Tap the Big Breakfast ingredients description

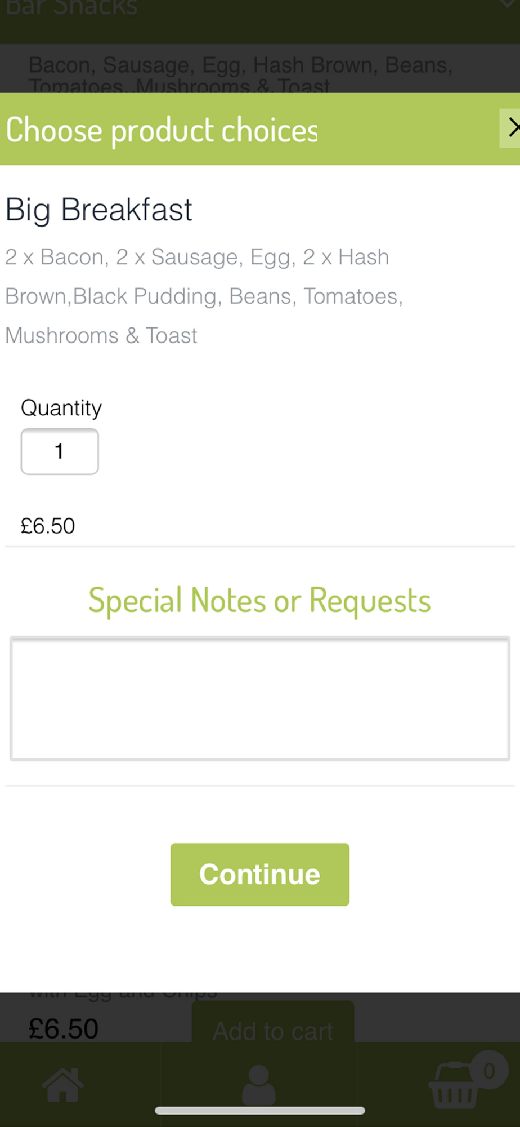pyautogui.click(x=203, y=296)
